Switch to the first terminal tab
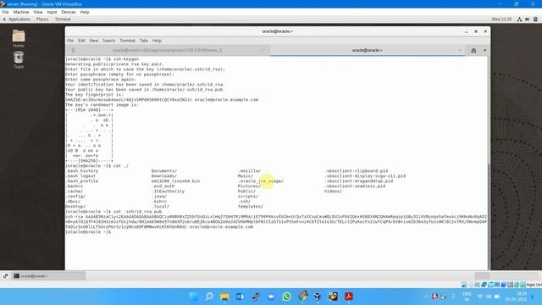 pyautogui.click(x=168, y=51)
